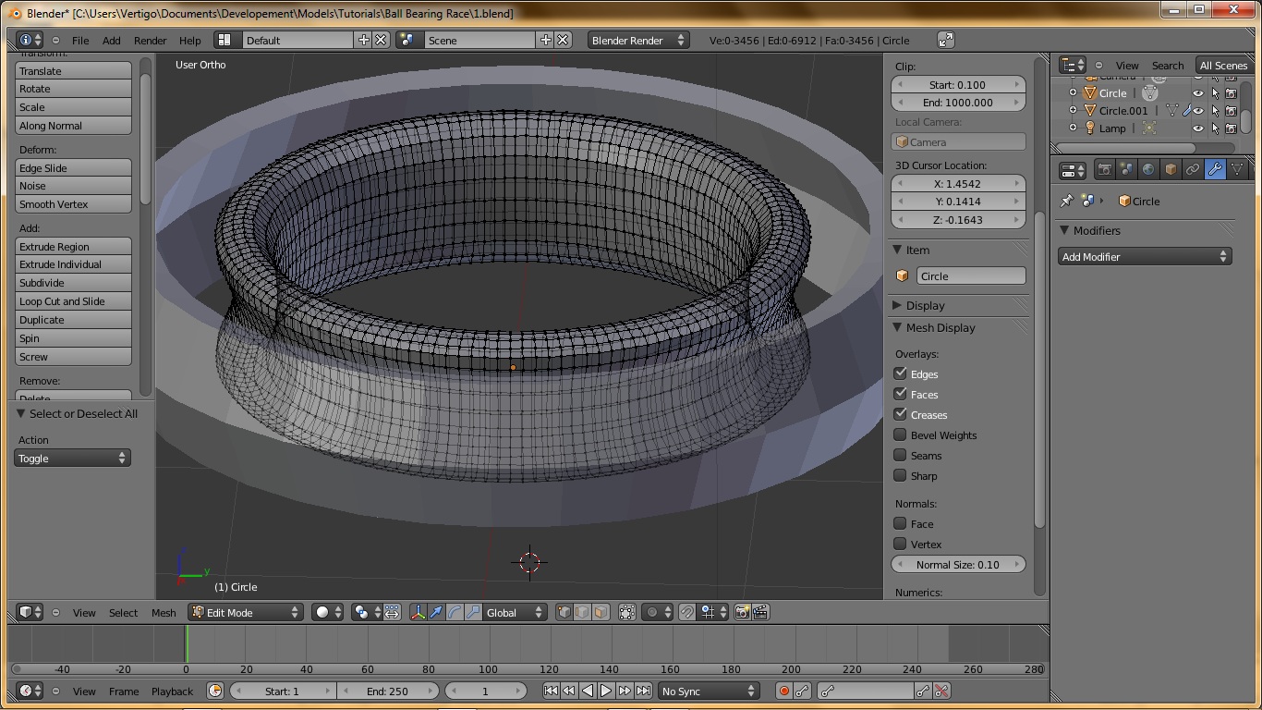The width and height of the screenshot is (1262, 710).
Task: Toggle Faces overlay checkbox
Action: pos(900,394)
